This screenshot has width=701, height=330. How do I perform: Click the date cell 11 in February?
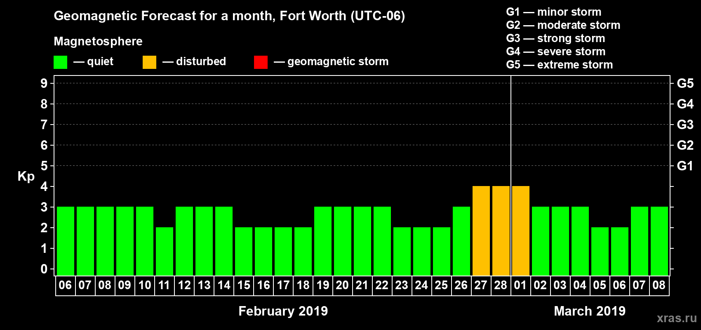point(165,285)
